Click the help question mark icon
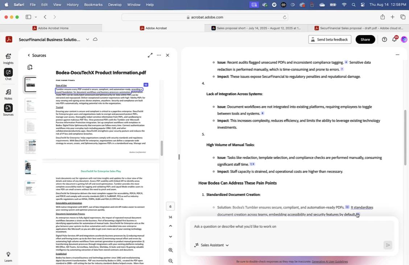This screenshot has width=409, height=265. tap(385, 39)
